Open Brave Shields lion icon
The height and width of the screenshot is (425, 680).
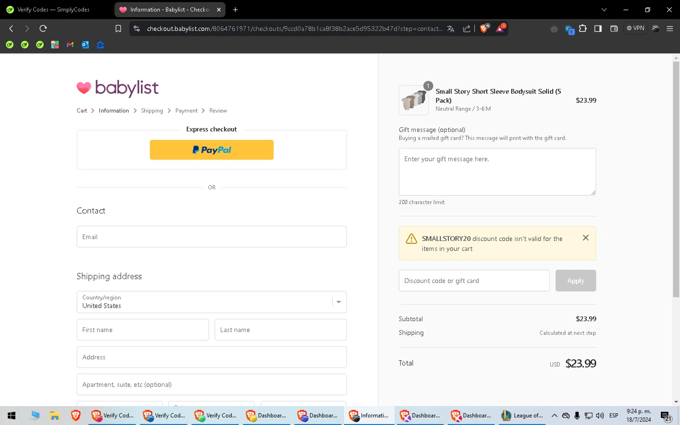[484, 28]
